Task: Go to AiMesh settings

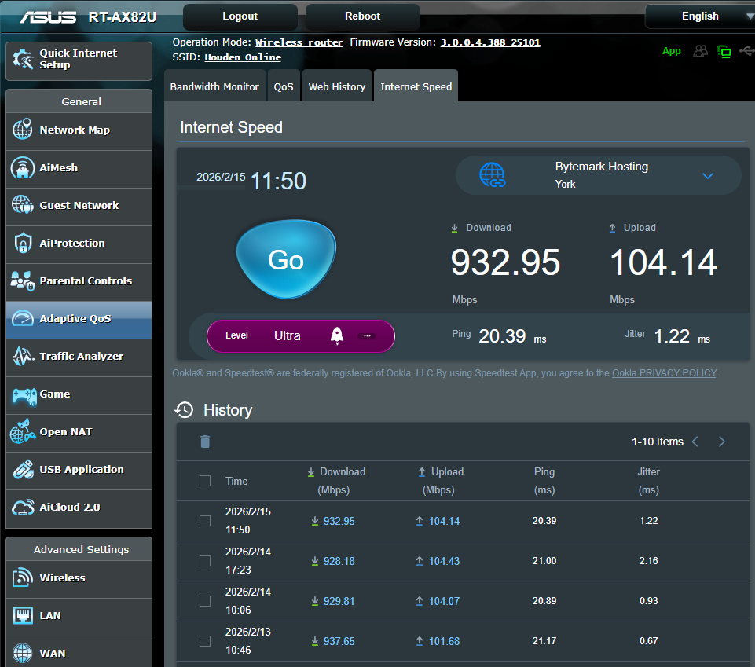Action: (x=79, y=168)
